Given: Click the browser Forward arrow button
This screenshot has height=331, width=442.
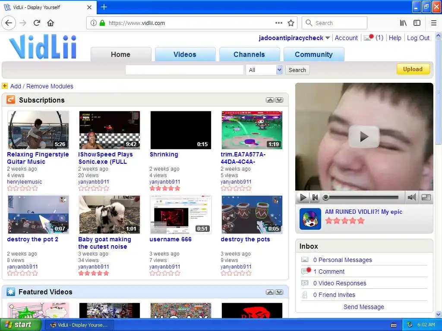Looking at the screenshot, I should (23, 23).
